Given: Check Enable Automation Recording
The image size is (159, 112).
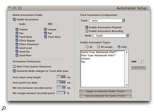Looking at the screenshot, I should [x=87, y=31].
